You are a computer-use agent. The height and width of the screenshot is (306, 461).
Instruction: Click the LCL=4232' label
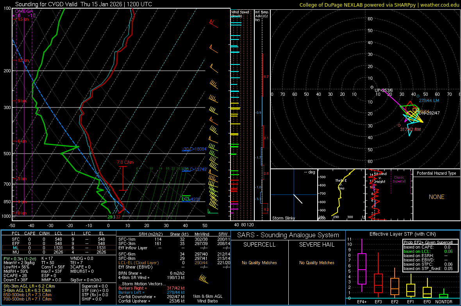tap(191, 199)
